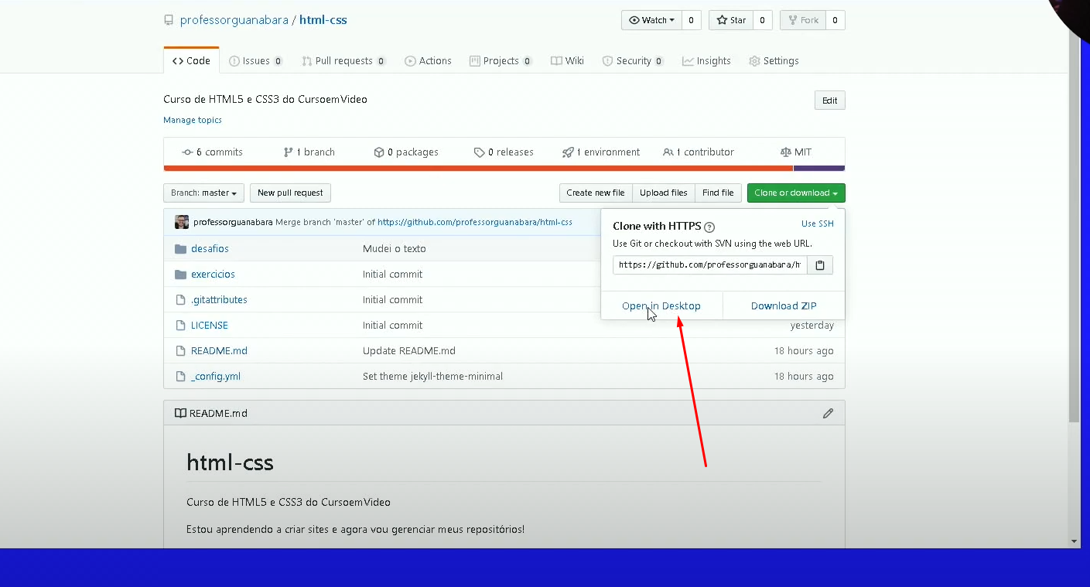Click the language bar under repository stats
The height and width of the screenshot is (587, 1090).
[504, 169]
